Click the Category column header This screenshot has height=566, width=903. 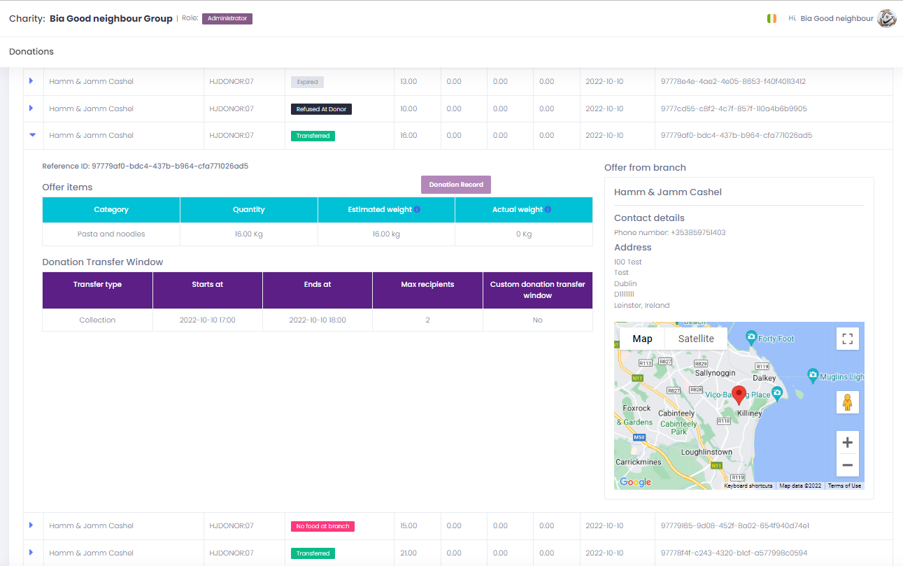(x=111, y=210)
